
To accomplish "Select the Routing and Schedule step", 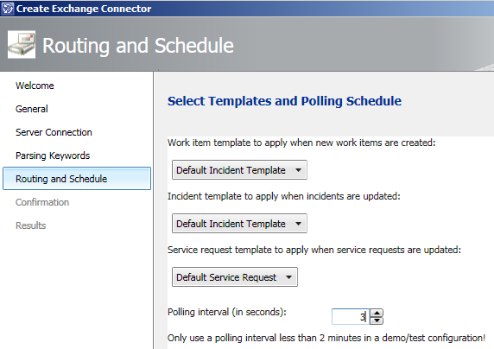I will click(x=77, y=179).
